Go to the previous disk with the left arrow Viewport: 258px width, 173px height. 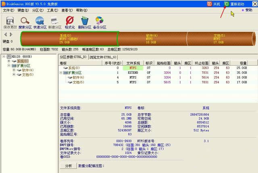coord(5,35)
